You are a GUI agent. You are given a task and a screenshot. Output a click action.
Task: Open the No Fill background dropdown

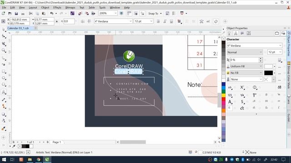tap(261, 73)
